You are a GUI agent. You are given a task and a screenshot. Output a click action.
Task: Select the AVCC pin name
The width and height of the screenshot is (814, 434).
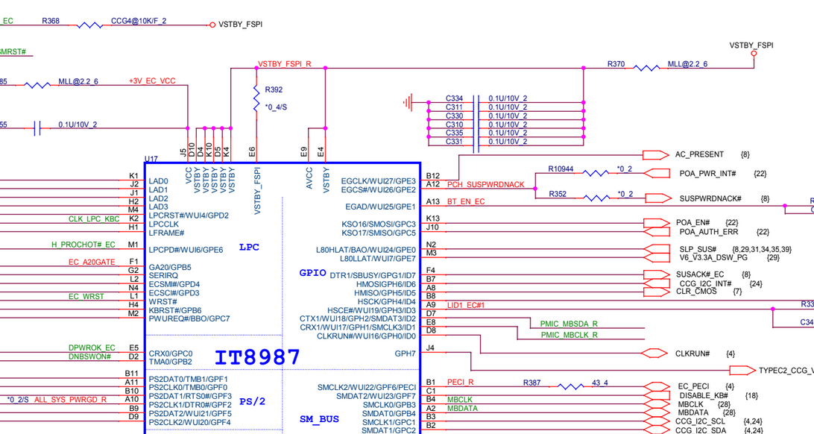point(309,177)
